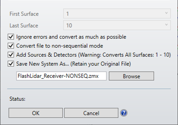The height and width of the screenshot is (125, 178).
Task: Click the First Surface label
Action: pyautogui.click(x=24, y=14)
